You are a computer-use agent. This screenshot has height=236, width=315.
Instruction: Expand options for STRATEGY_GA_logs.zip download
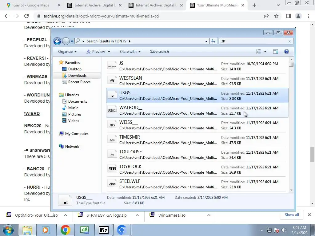coord(137,215)
